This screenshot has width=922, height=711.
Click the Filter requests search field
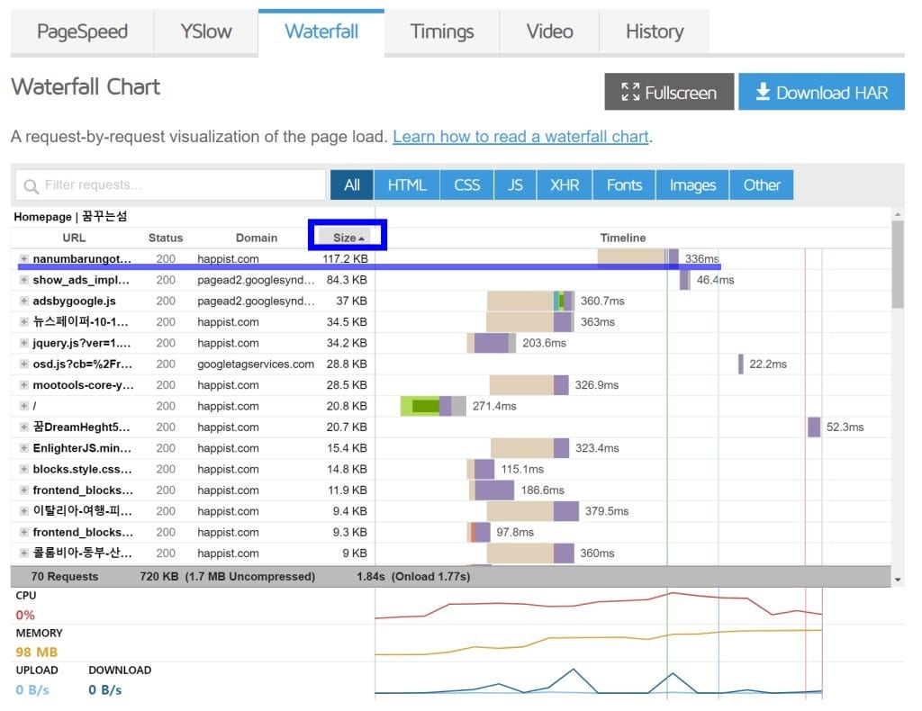pyautogui.click(x=180, y=185)
